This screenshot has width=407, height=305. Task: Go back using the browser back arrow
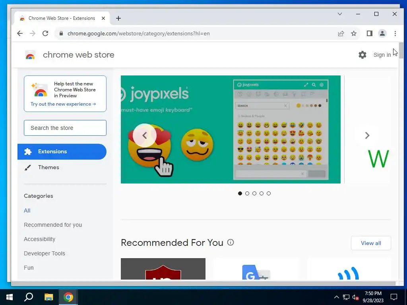(20, 33)
